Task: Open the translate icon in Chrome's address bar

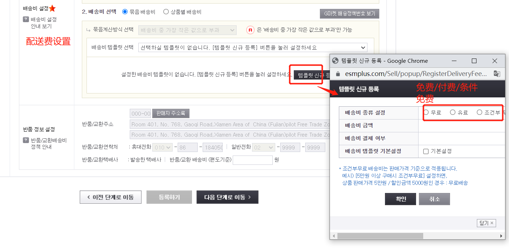Action: pyautogui.click(x=497, y=73)
